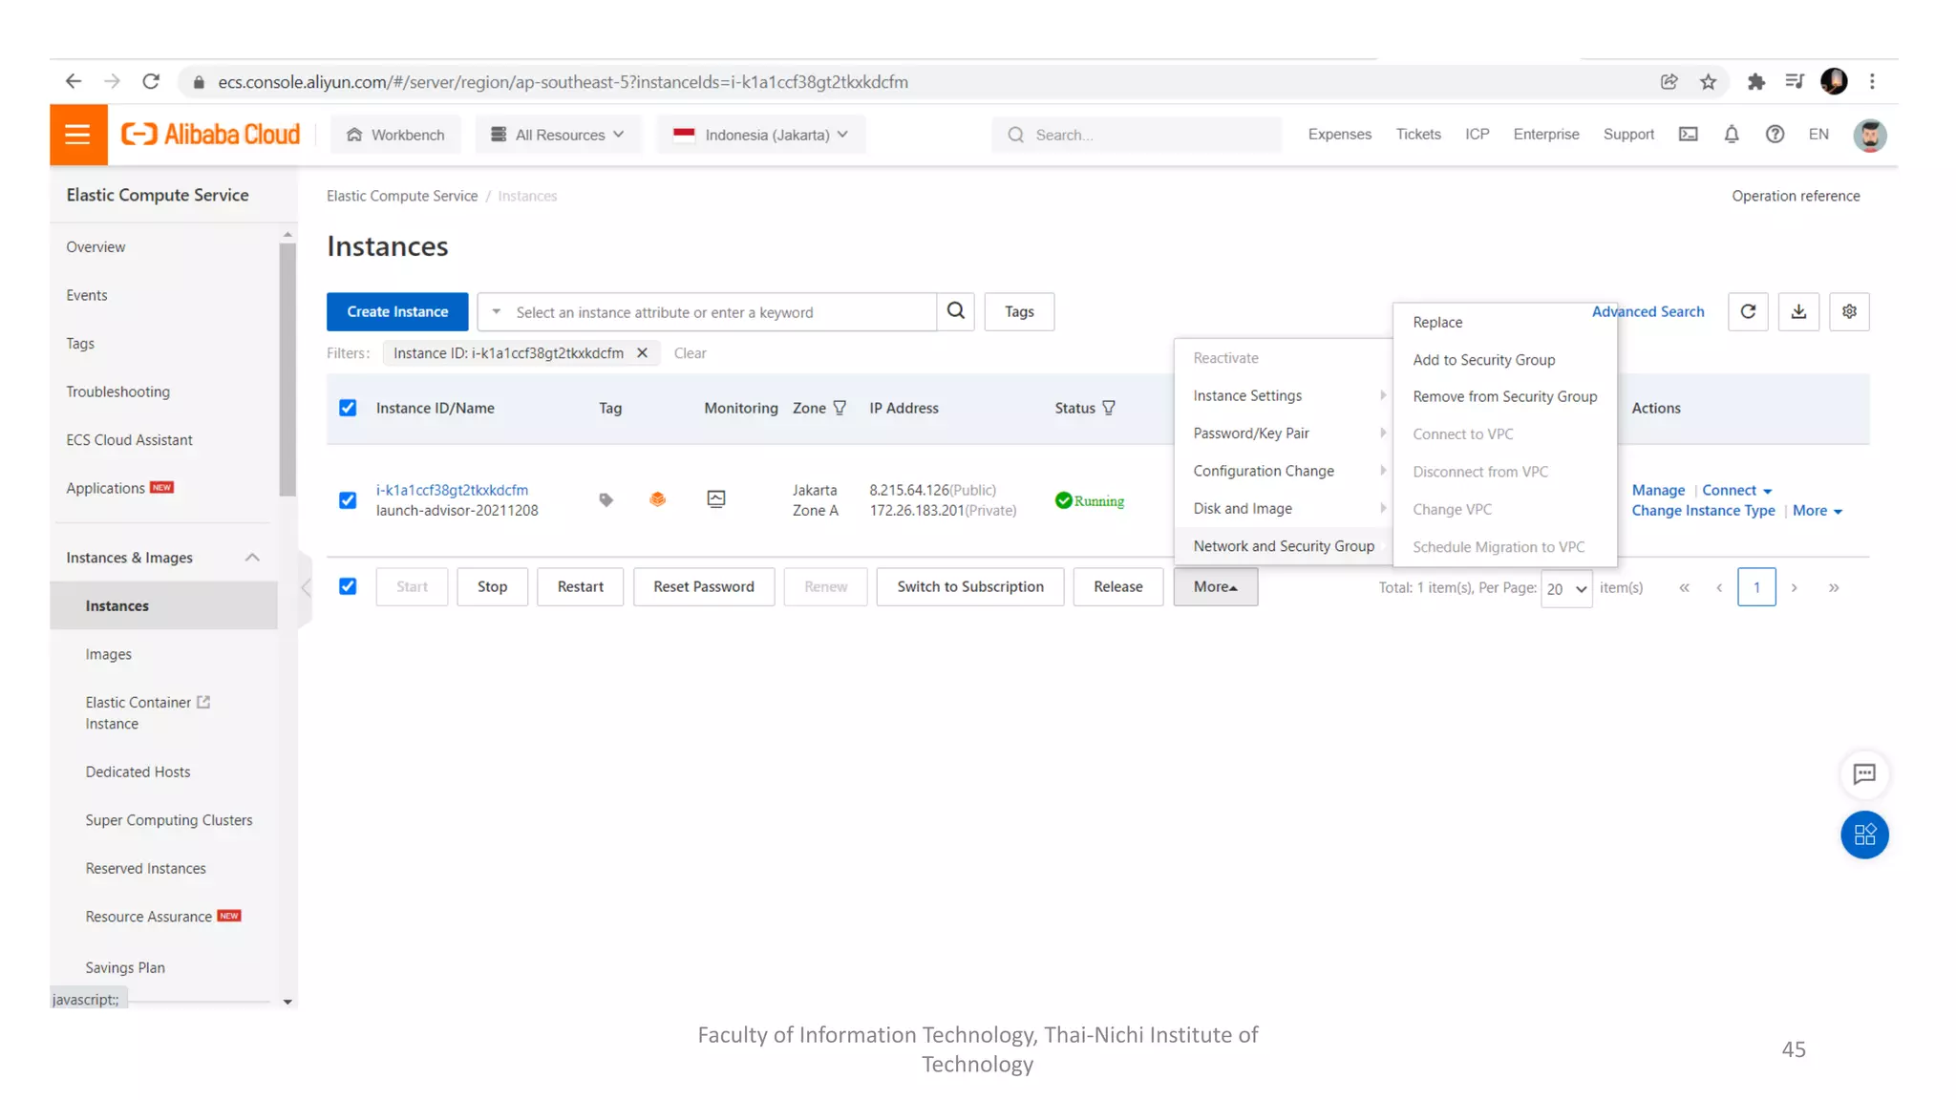Select Add to Security Group menu item
Viewport: 1956px width, 1100px height.
pyautogui.click(x=1483, y=360)
